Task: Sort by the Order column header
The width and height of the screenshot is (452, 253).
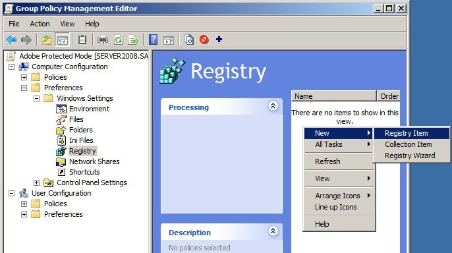Action: [x=389, y=96]
